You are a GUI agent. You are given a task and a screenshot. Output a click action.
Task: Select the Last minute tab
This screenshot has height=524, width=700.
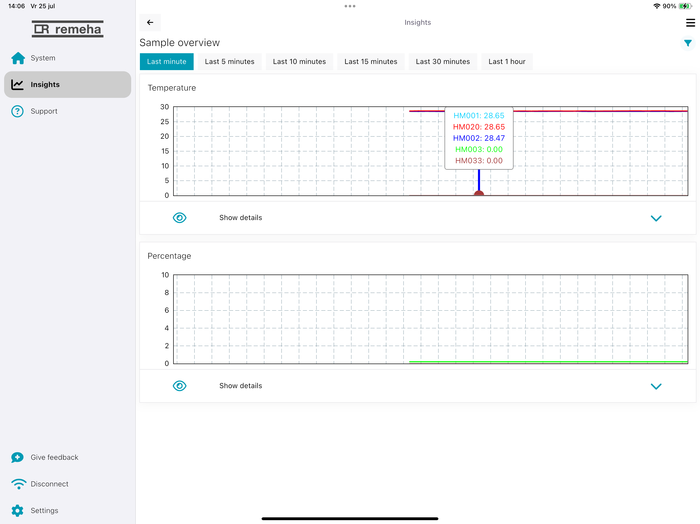pos(167,62)
